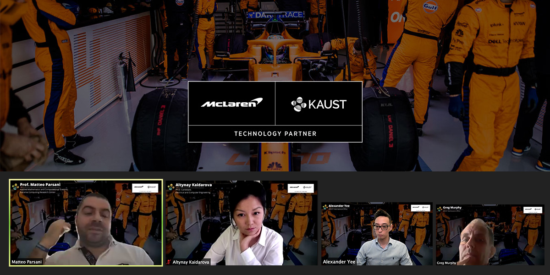
Task: Click the TECHNOLOGY PARTNER banner text
Action: coord(275,134)
